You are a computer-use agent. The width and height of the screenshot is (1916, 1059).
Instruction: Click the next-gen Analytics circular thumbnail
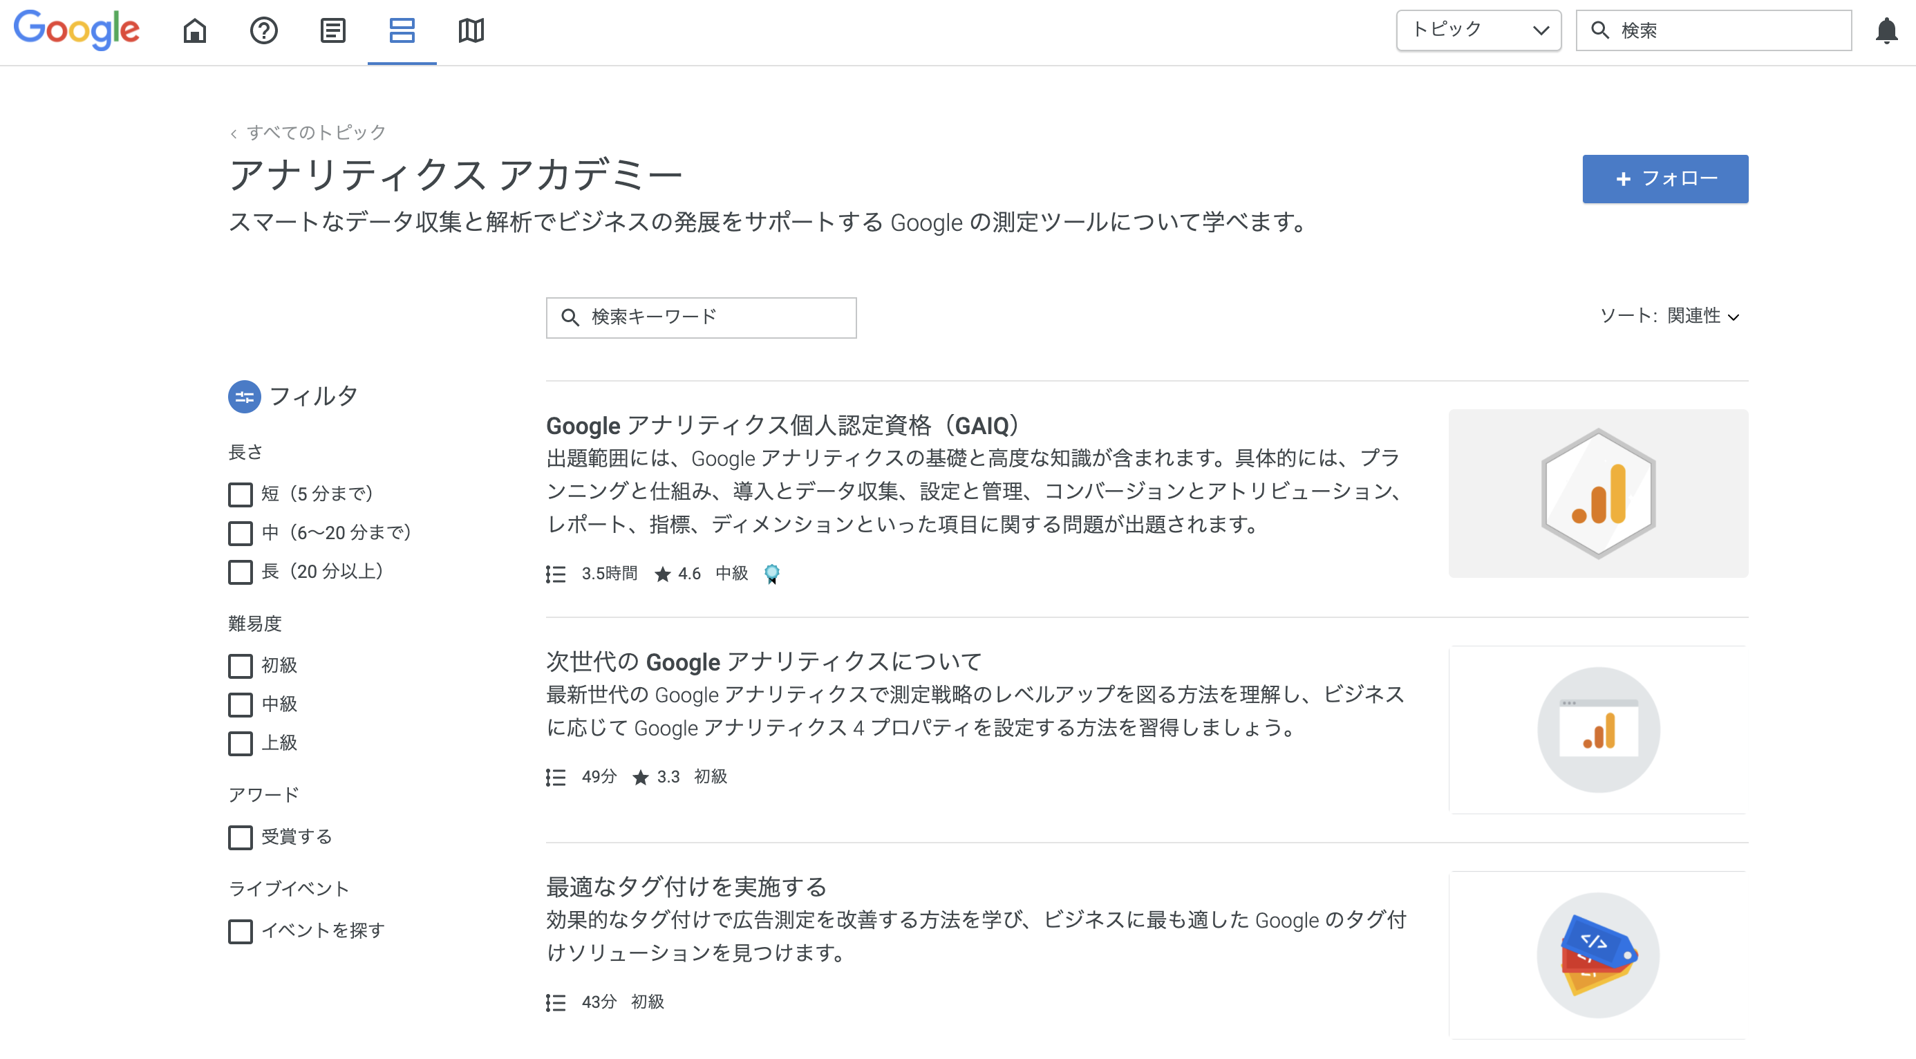[x=1599, y=729]
